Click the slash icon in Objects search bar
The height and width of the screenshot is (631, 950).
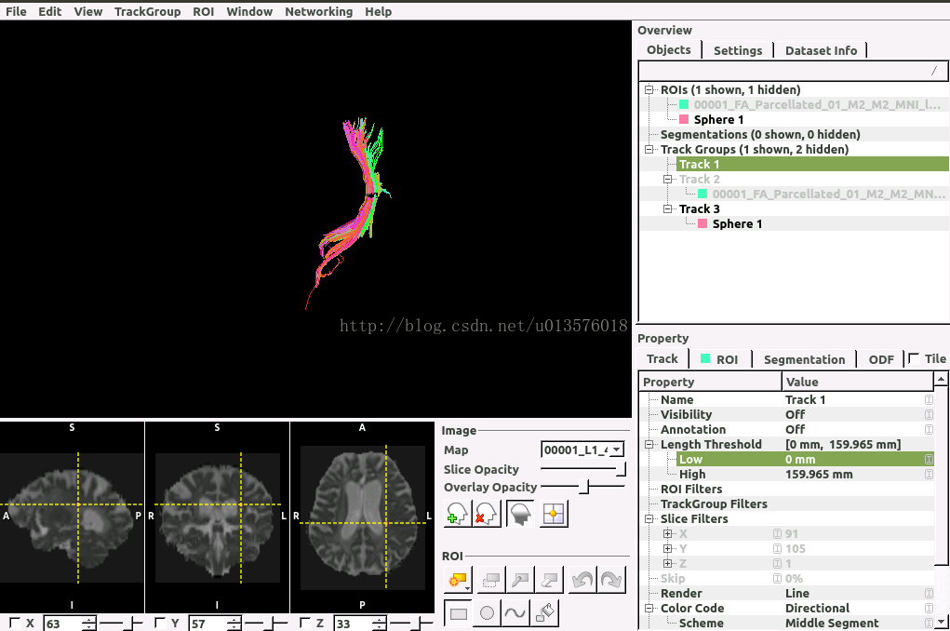(934, 71)
